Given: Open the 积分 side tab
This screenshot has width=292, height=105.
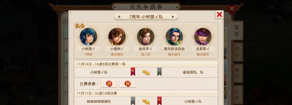Looking at the screenshot, I should pyautogui.click(x=237, y=52).
